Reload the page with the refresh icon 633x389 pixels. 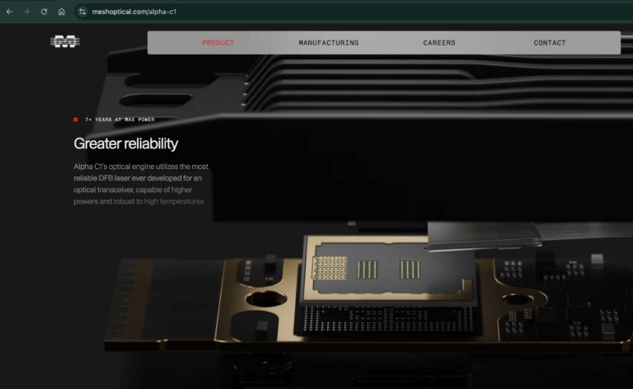44,12
